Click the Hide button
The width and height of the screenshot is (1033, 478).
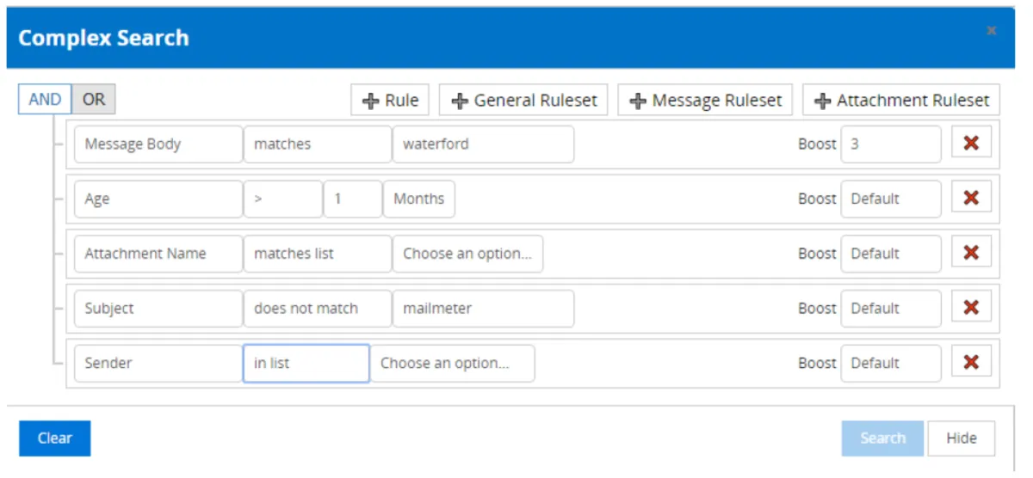tap(961, 438)
